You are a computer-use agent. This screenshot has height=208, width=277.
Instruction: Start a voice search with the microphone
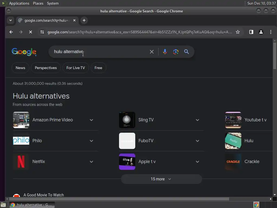coord(165,52)
